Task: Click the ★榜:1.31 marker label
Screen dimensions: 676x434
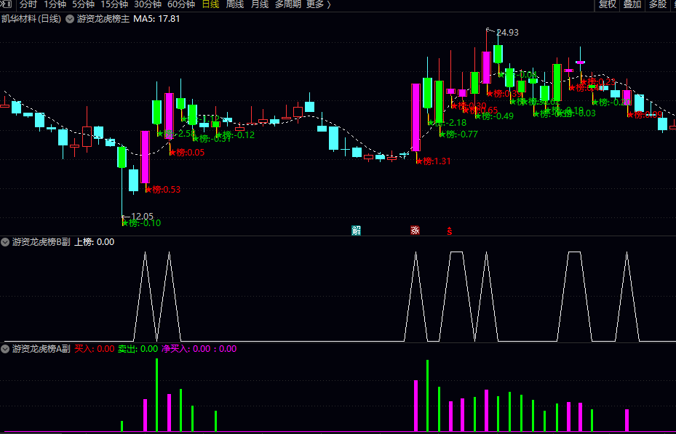Action: coord(433,161)
